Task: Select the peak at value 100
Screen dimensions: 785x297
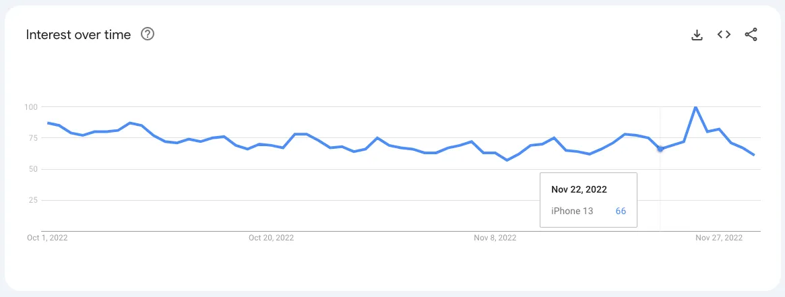Action: (x=695, y=106)
